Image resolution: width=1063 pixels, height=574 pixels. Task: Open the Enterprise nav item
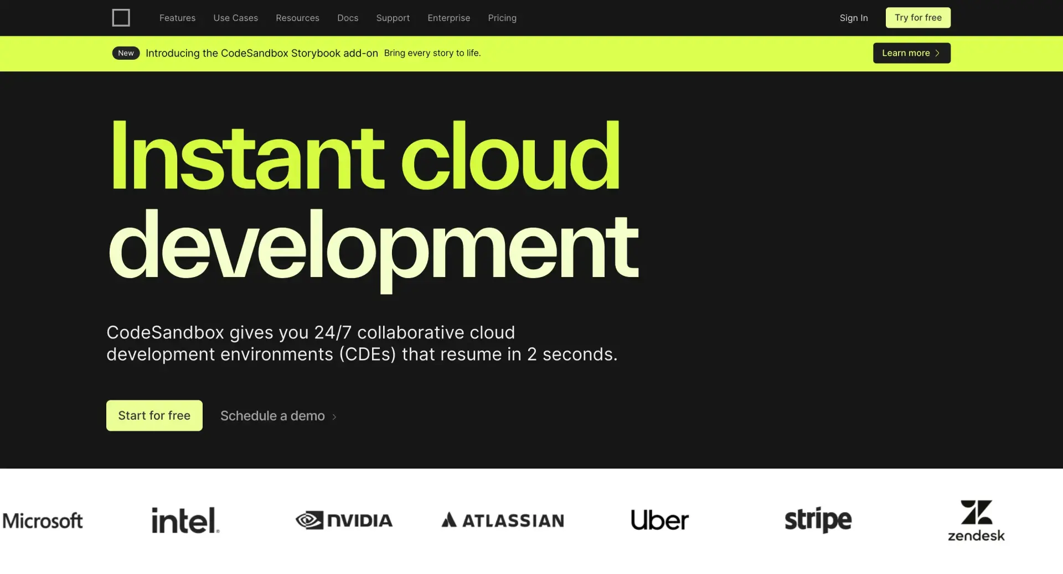click(x=448, y=18)
